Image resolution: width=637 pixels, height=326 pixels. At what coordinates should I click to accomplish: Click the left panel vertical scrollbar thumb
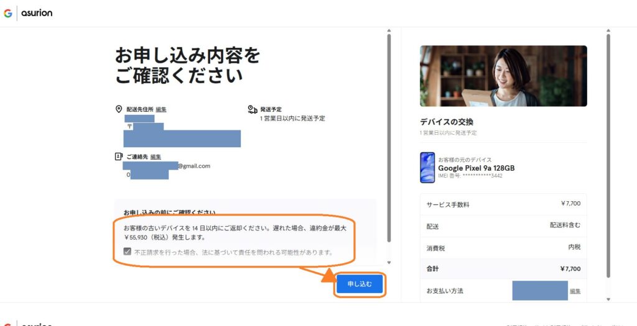tap(389, 137)
